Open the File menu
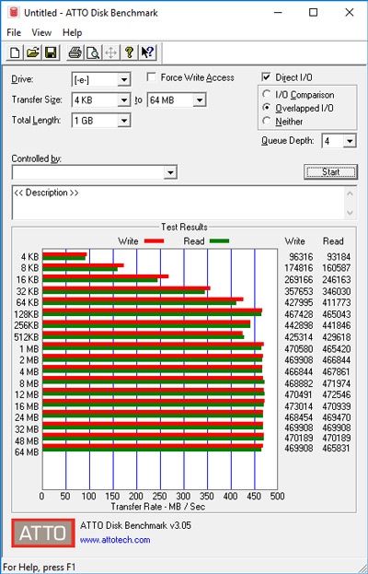This screenshot has height=574, width=368. 14,32
